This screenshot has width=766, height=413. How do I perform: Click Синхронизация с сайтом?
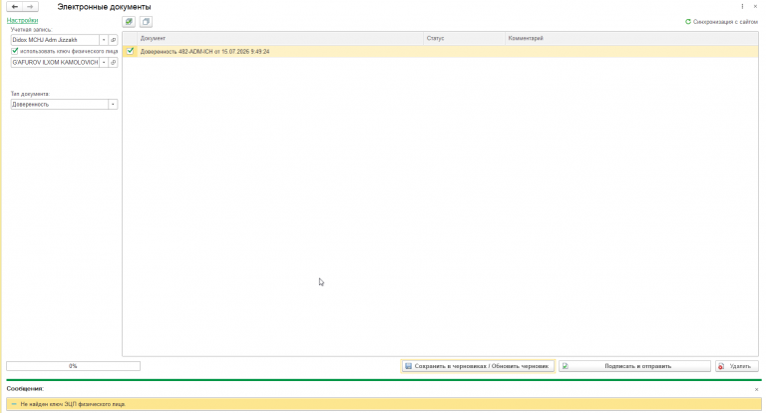point(721,22)
